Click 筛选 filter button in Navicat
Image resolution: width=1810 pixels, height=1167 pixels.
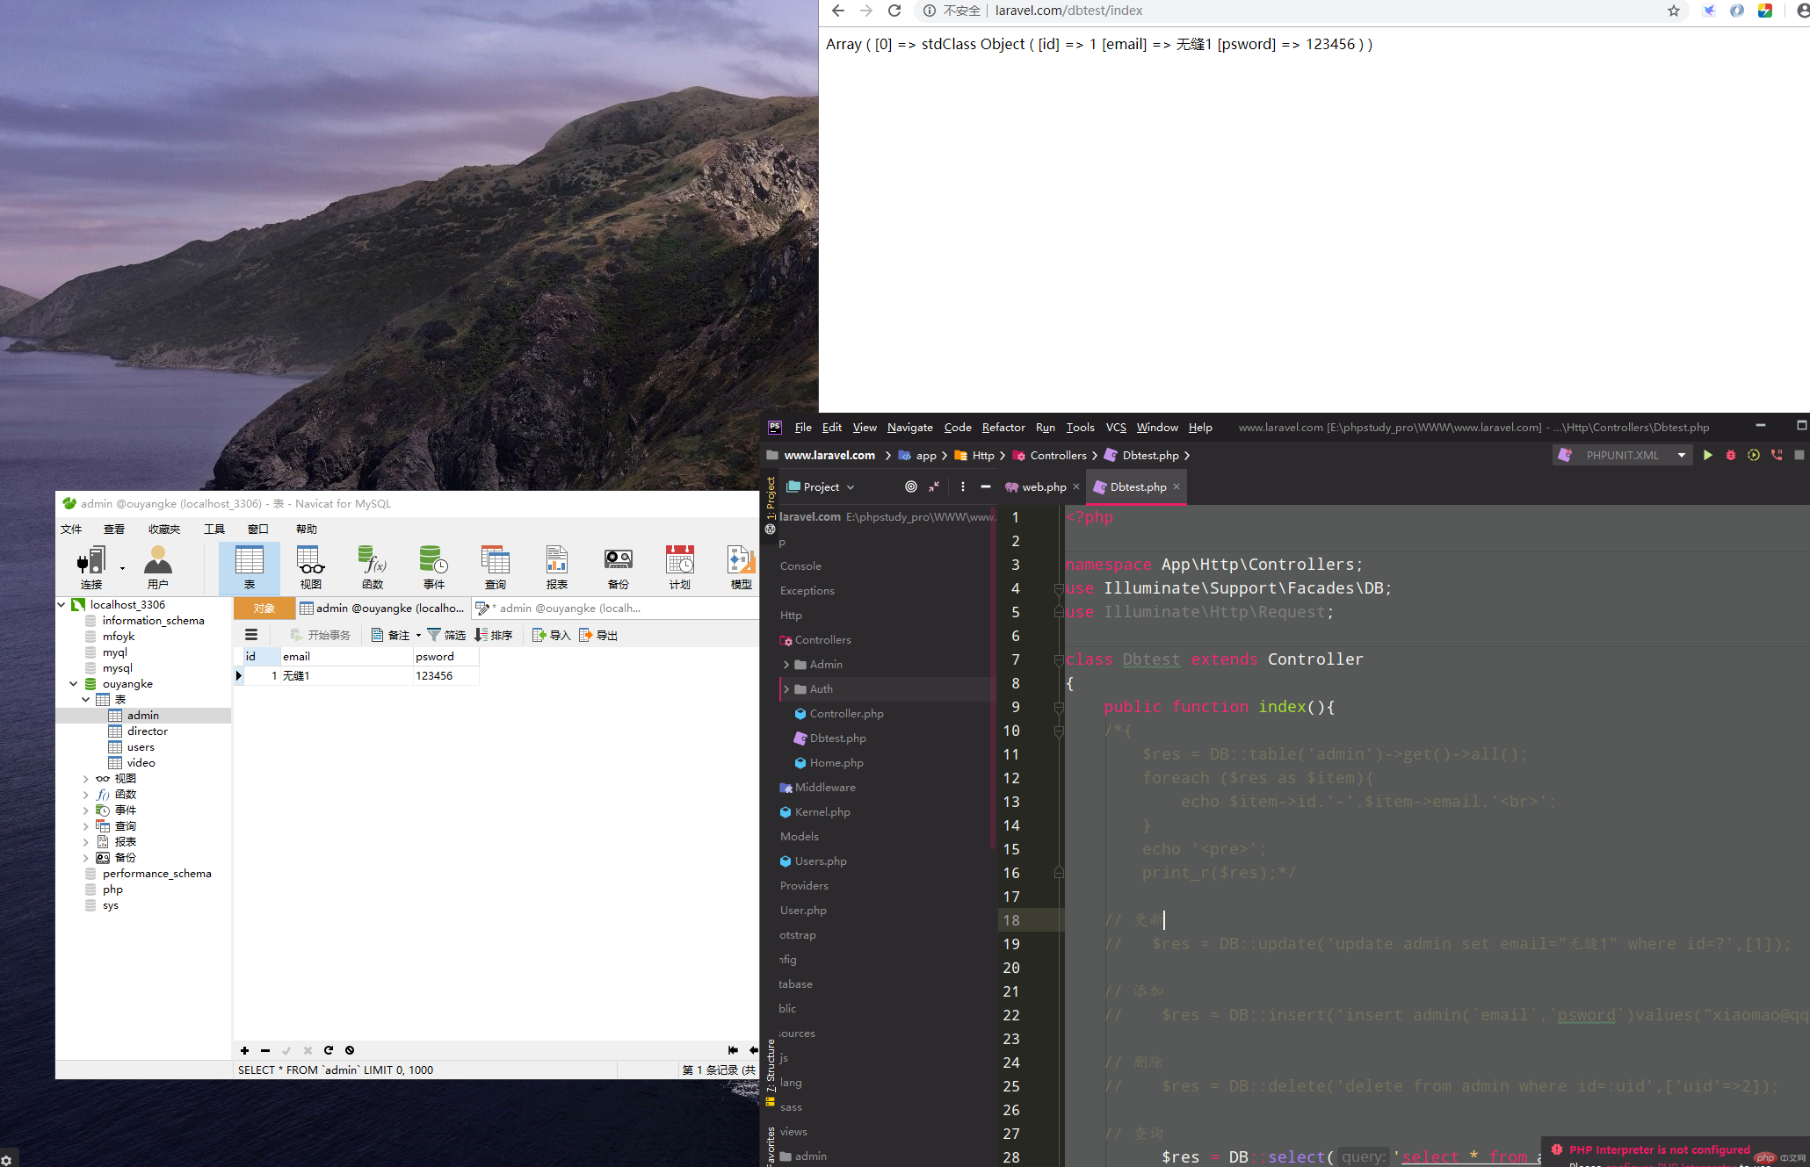click(x=446, y=635)
